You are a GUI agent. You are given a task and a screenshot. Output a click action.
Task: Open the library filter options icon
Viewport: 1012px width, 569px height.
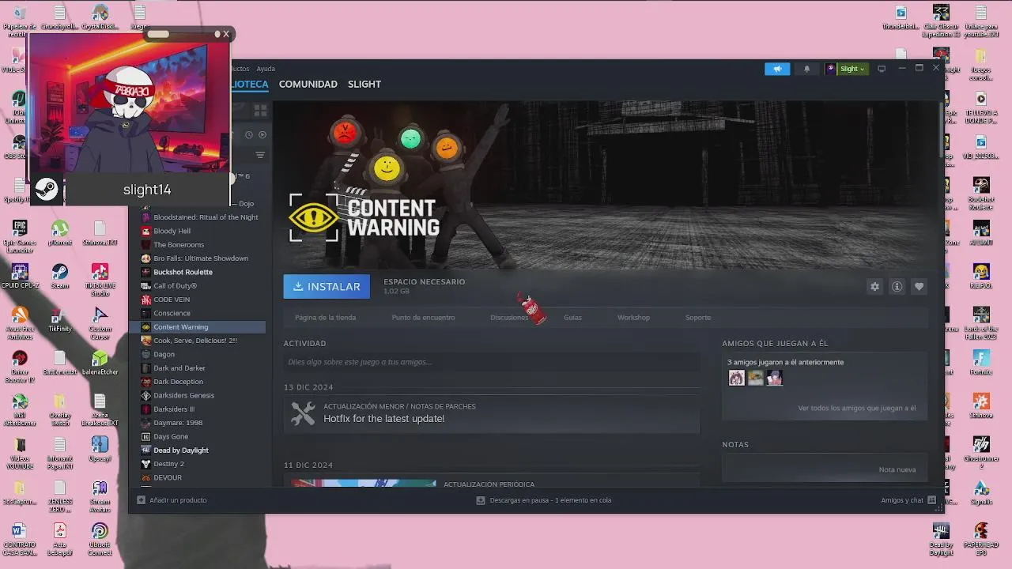pyautogui.click(x=259, y=155)
